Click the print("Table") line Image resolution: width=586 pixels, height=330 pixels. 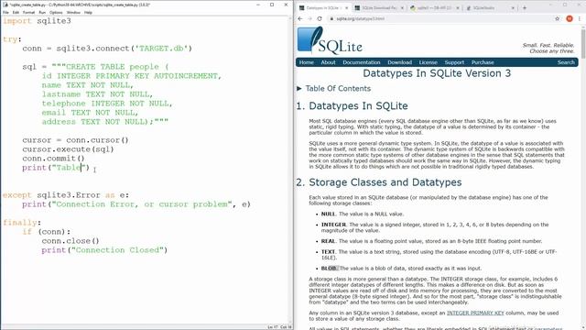(x=56, y=168)
